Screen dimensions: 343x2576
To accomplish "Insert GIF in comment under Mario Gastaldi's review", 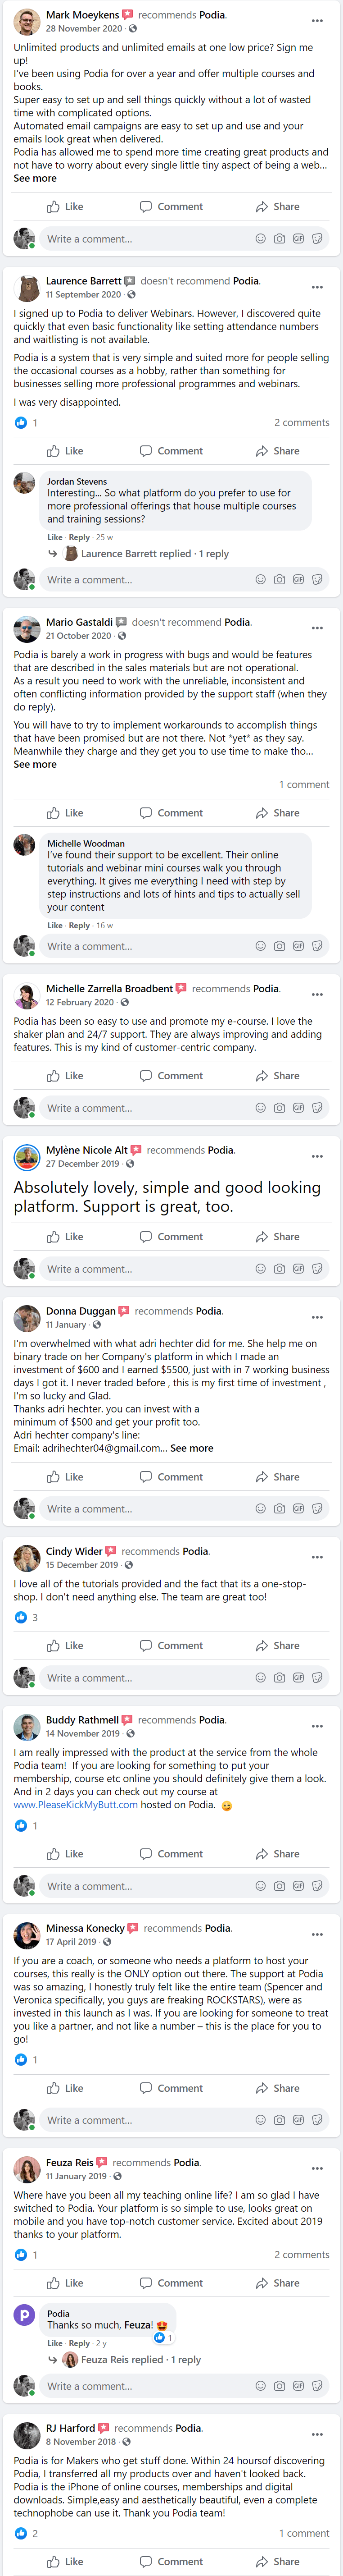I will pos(298,946).
